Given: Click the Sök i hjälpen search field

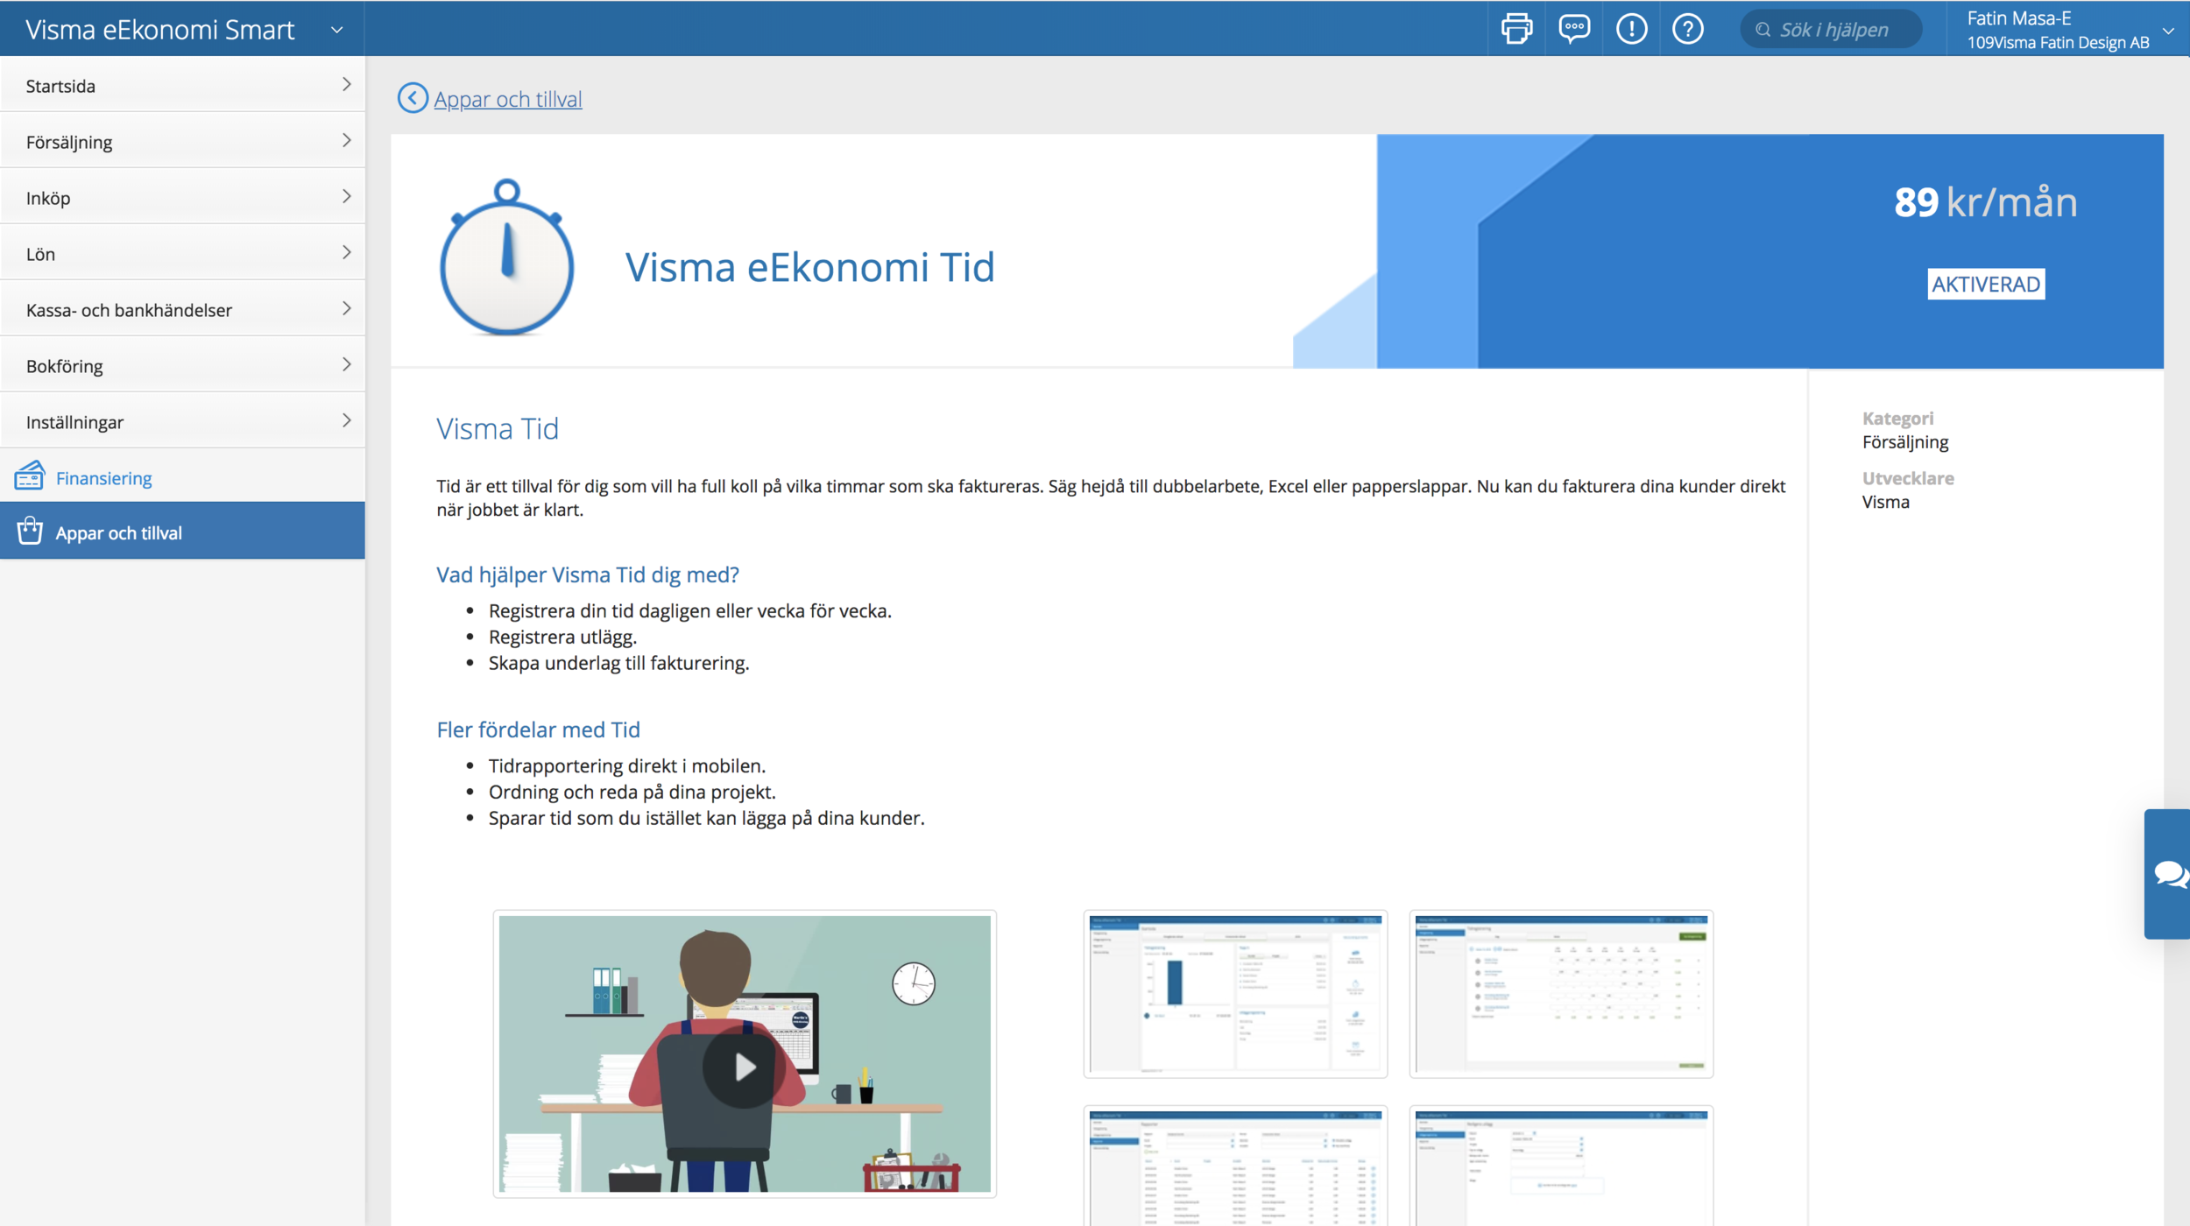Looking at the screenshot, I should pos(1834,30).
